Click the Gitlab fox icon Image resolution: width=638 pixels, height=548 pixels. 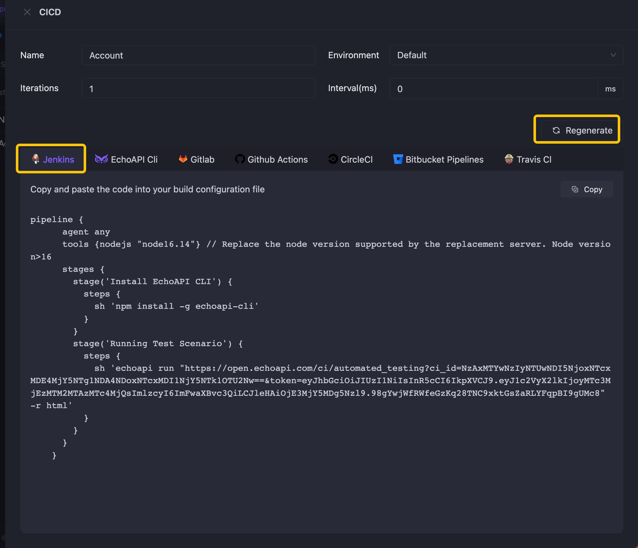click(x=183, y=159)
